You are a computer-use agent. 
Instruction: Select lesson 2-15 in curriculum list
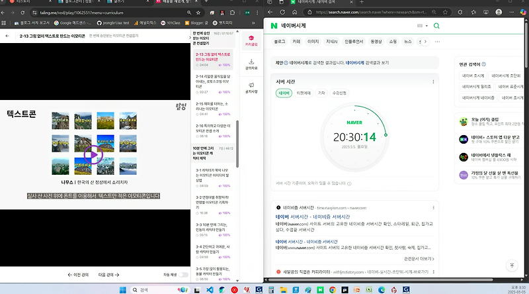coord(213,109)
